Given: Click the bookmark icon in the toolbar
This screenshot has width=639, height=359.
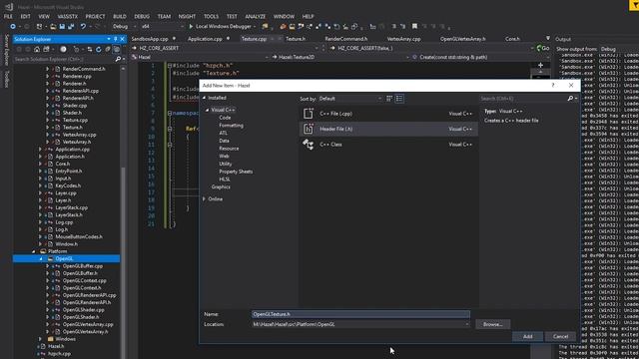Looking at the screenshot, I should coord(414,27).
